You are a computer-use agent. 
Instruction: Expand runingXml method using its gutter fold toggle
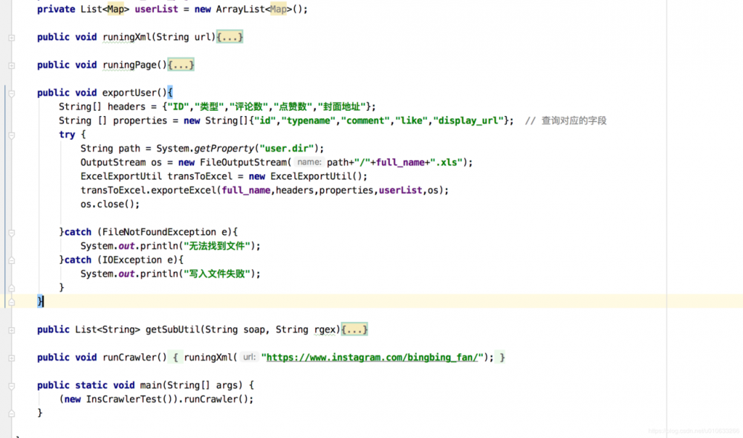click(x=11, y=37)
